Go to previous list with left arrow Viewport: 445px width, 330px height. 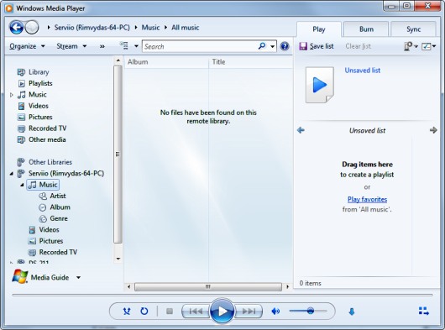click(301, 130)
